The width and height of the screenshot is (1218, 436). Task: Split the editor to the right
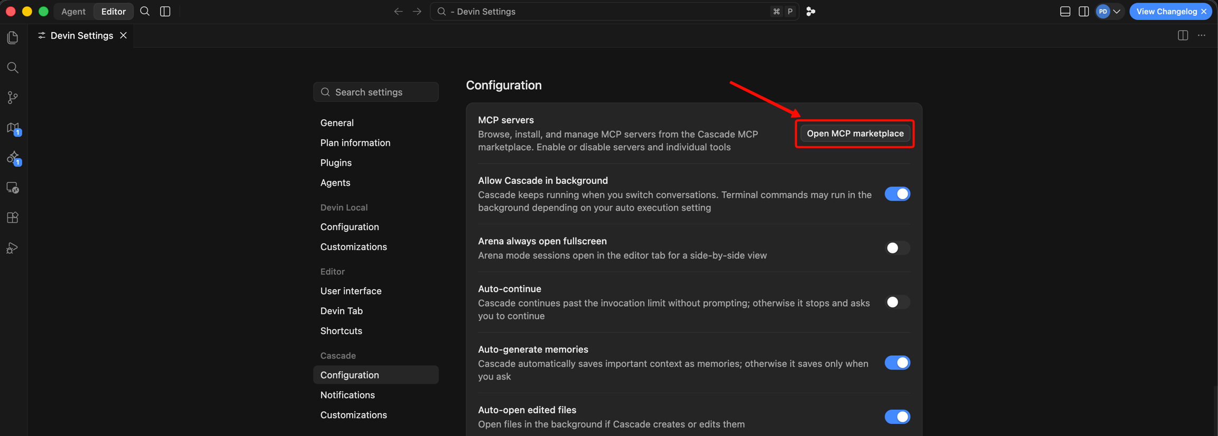click(x=1183, y=35)
